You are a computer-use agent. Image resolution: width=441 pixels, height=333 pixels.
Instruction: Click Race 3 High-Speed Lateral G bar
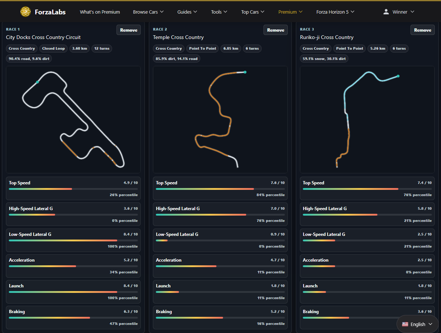tap(367, 215)
